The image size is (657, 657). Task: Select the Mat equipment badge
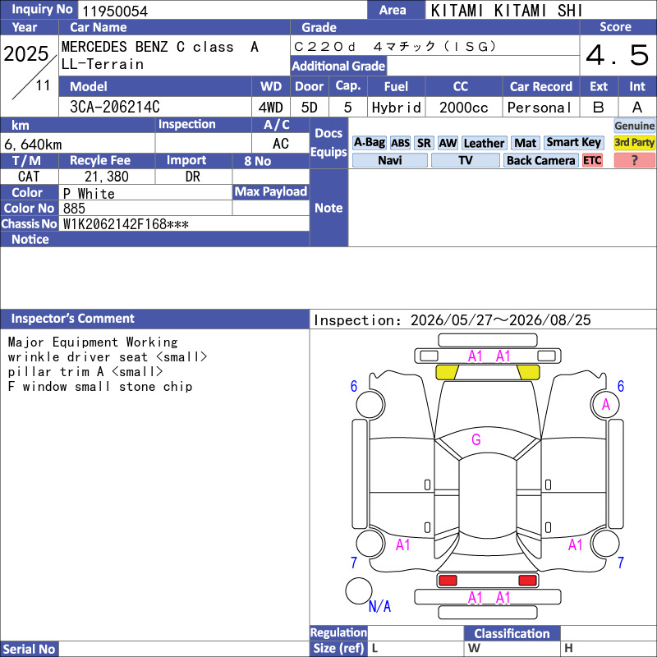(x=525, y=143)
